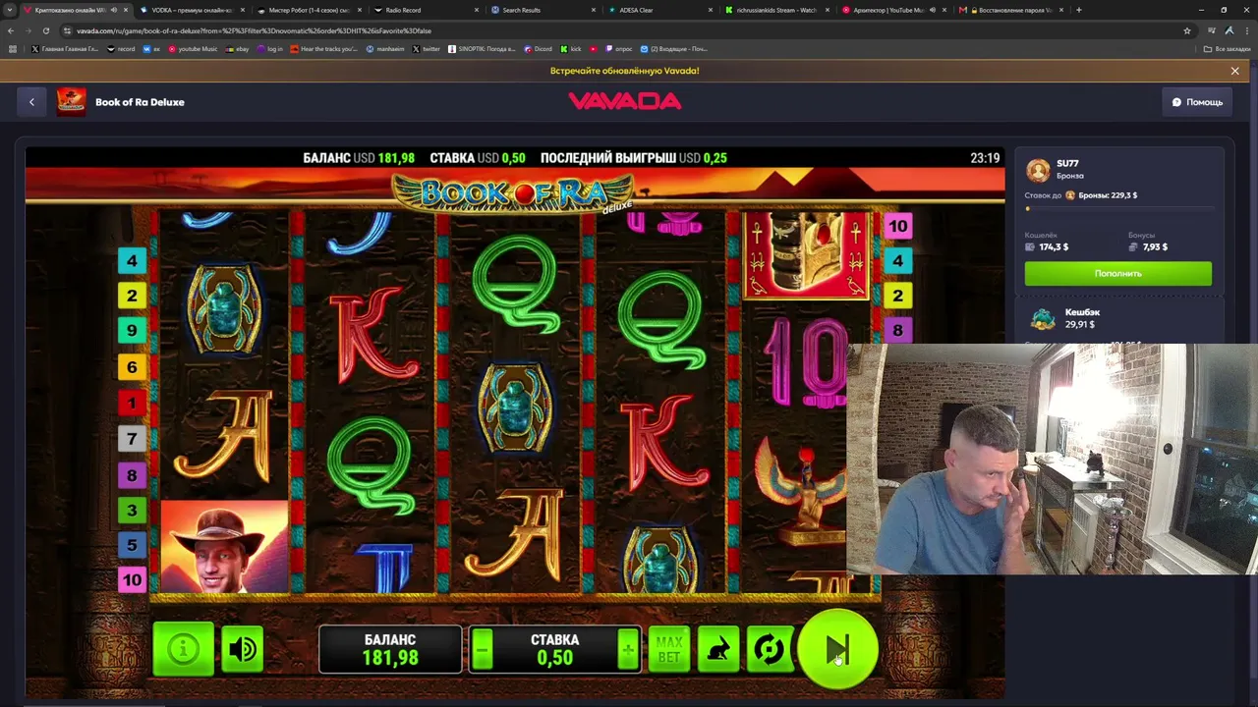Mute the Криптоказино tab audio icon

click(x=114, y=10)
